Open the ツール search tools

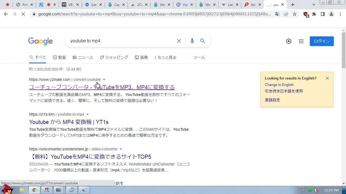tap(199, 57)
